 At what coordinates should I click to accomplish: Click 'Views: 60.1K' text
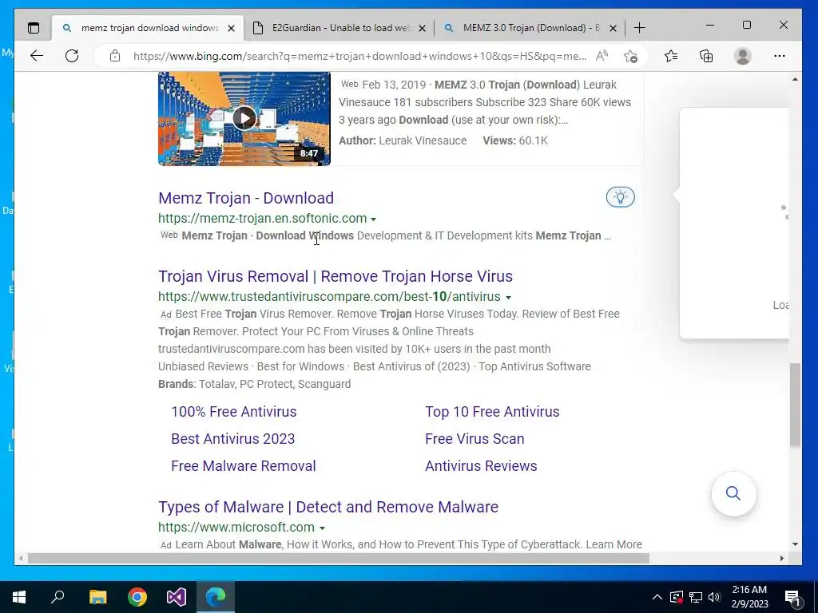[515, 140]
